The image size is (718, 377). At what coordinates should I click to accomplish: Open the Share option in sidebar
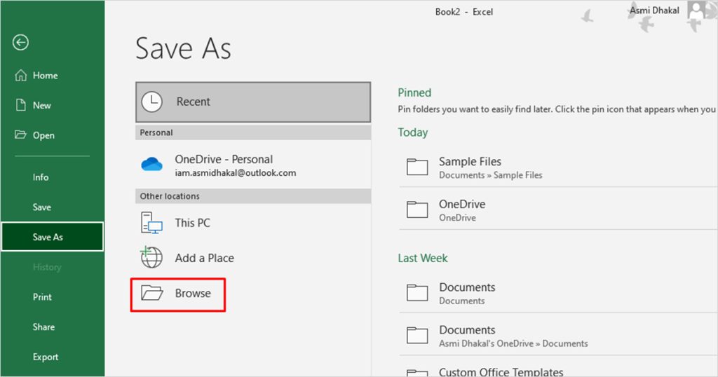[43, 327]
